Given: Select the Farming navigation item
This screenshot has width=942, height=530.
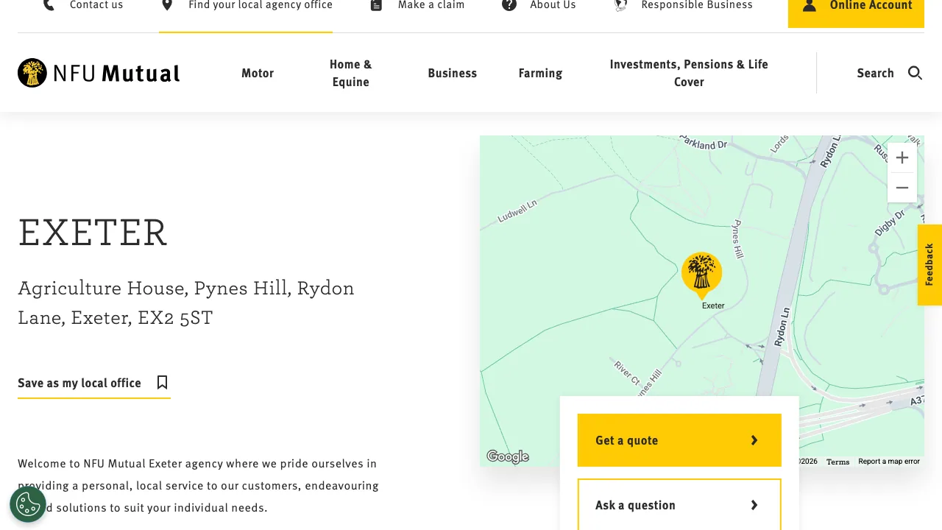Looking at the screenshot, I should click(x=540, y=73).
